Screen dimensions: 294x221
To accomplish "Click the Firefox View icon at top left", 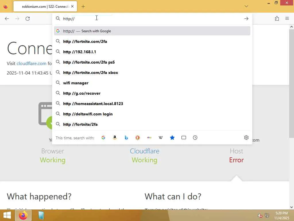I will coord(6,7).
